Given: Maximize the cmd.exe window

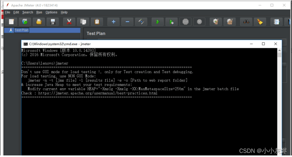Looking at the screenshot, I should [x=263, y=44].
